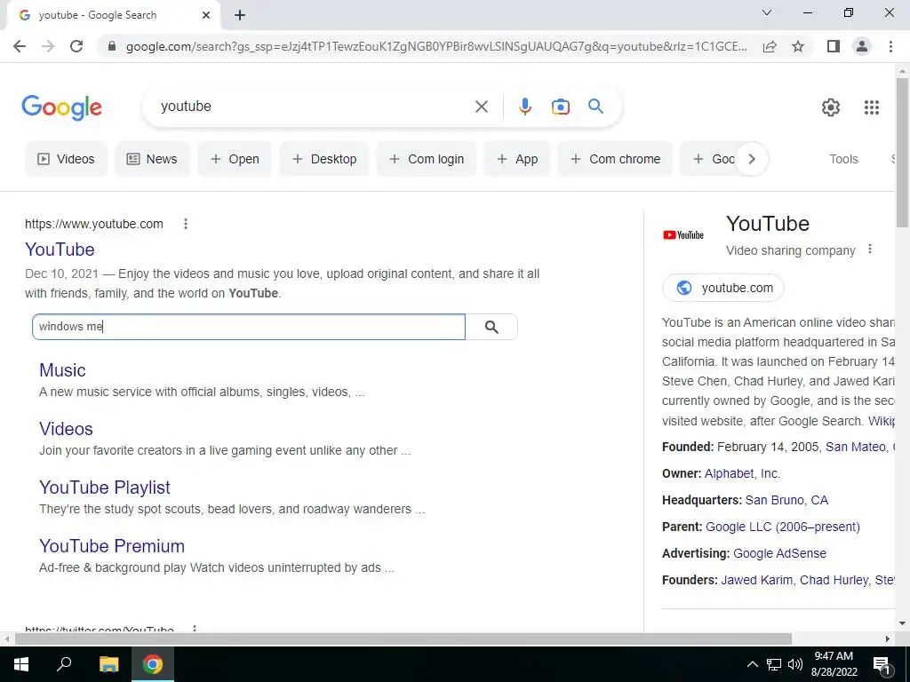Open the Windows Start menu
This screenshot has height=682, width=910.
click(x=21, y=664)
